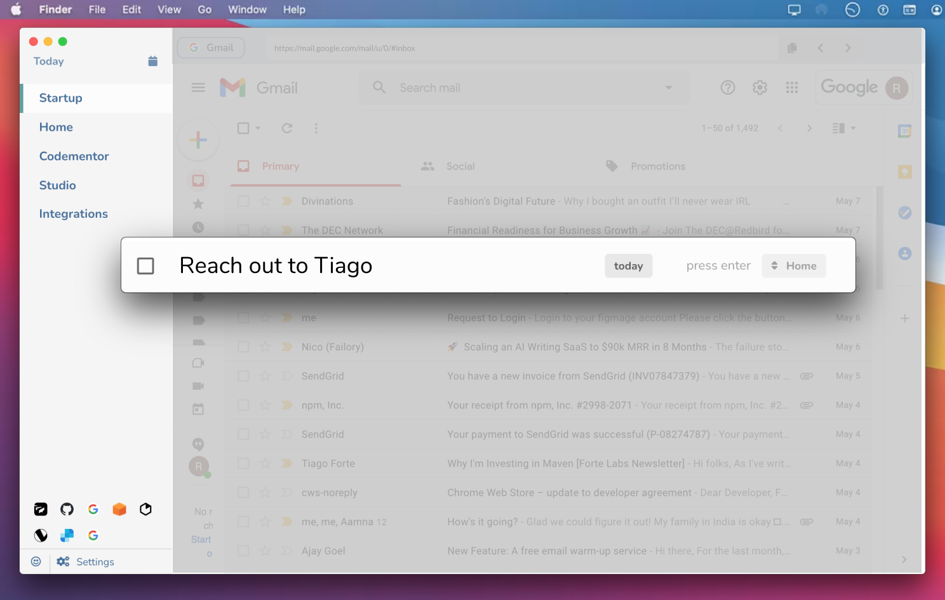Open the orange cube integration icon

119,509
